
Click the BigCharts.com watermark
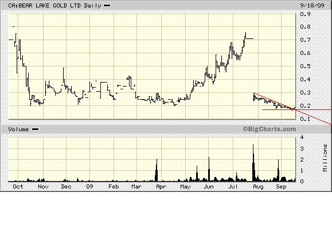point(269,129)
